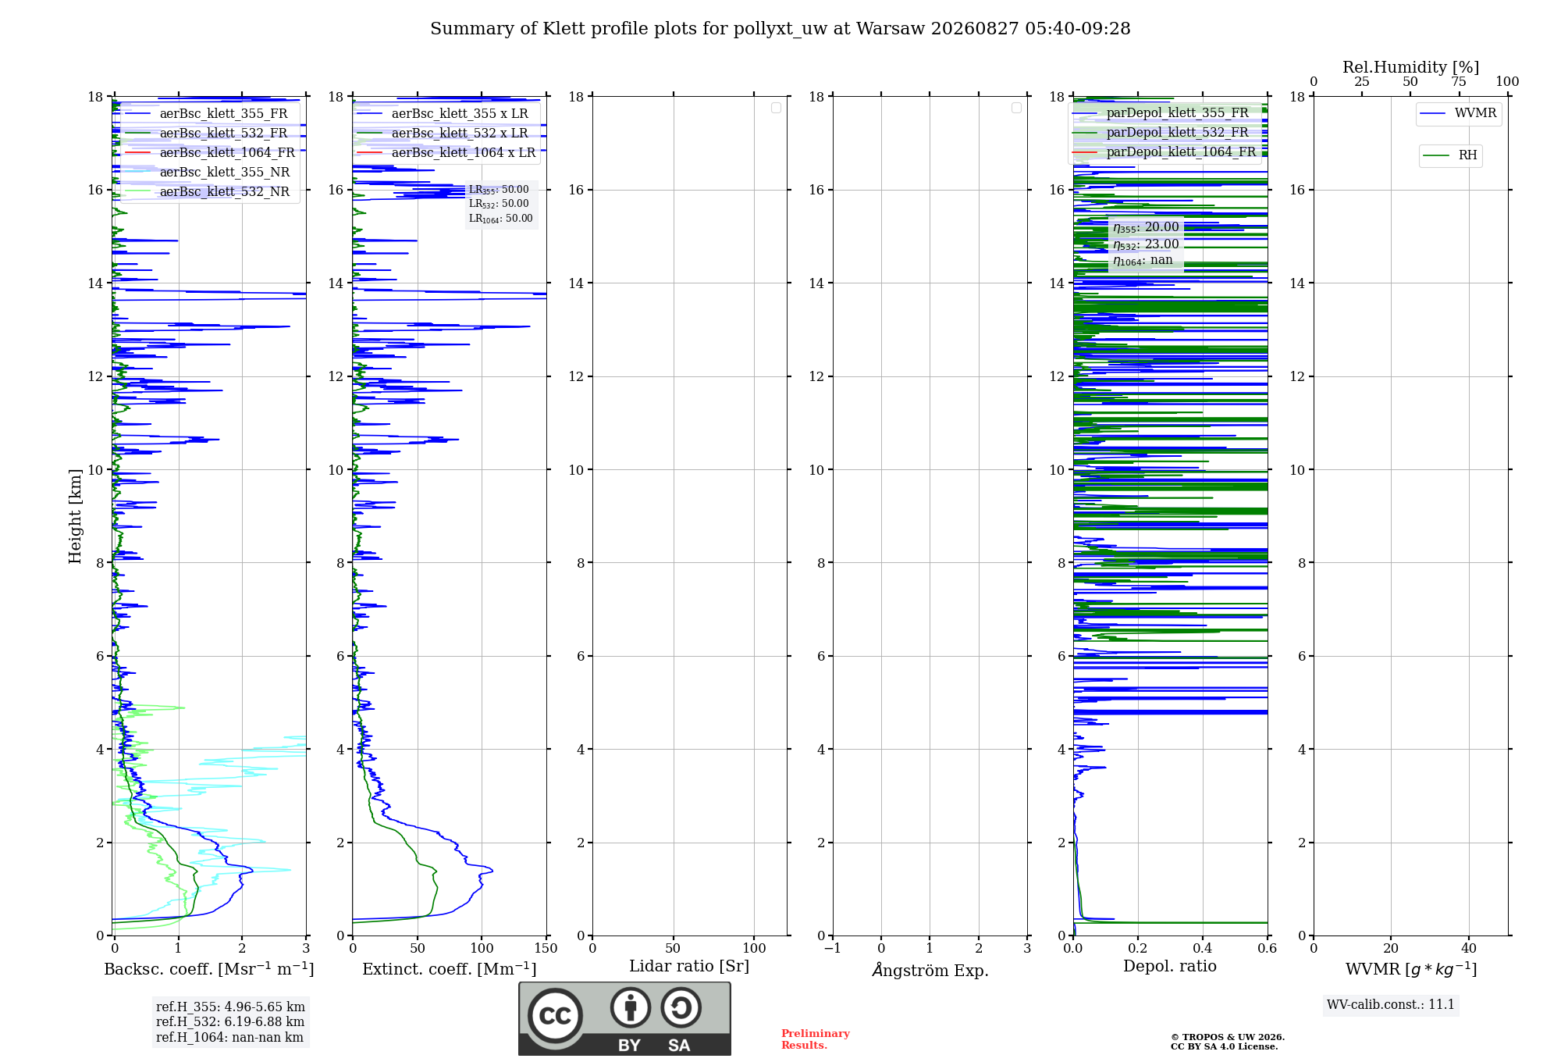Click the CC BY SA 4.0 License text

pos(1224,1047)
